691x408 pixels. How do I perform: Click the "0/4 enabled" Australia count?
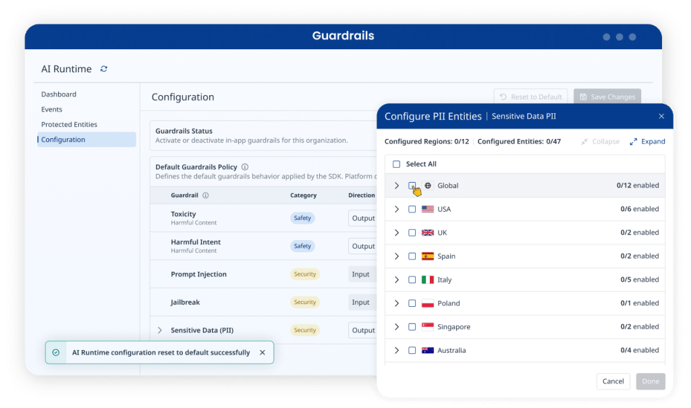[640, 350]
